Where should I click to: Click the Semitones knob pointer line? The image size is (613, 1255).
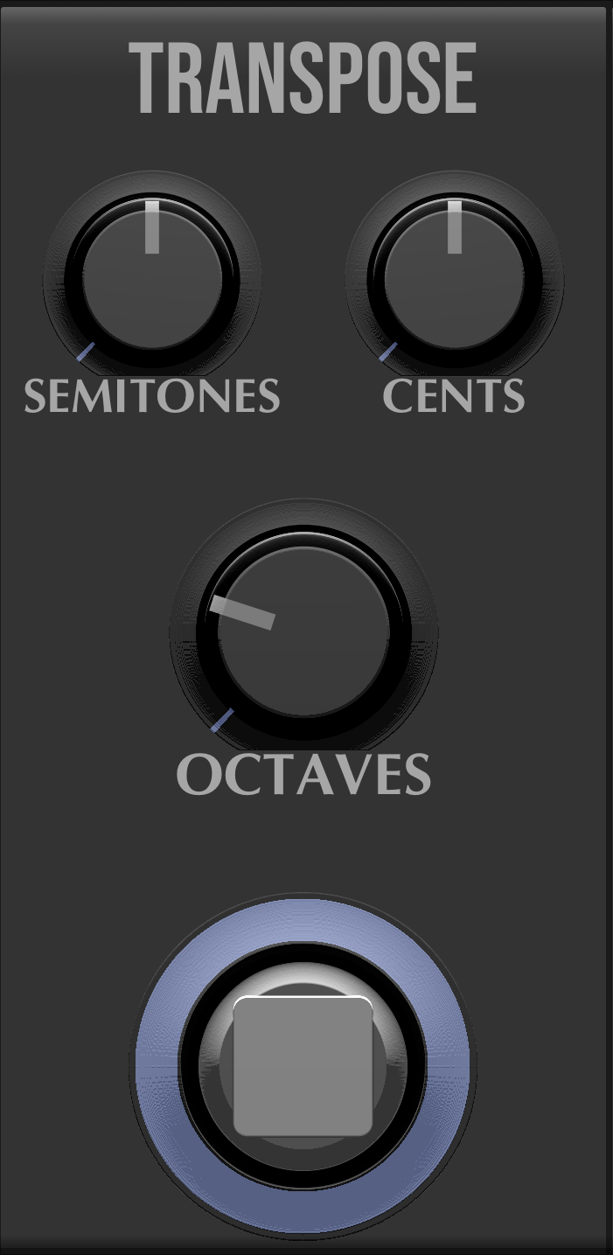(x=152, y=227)
